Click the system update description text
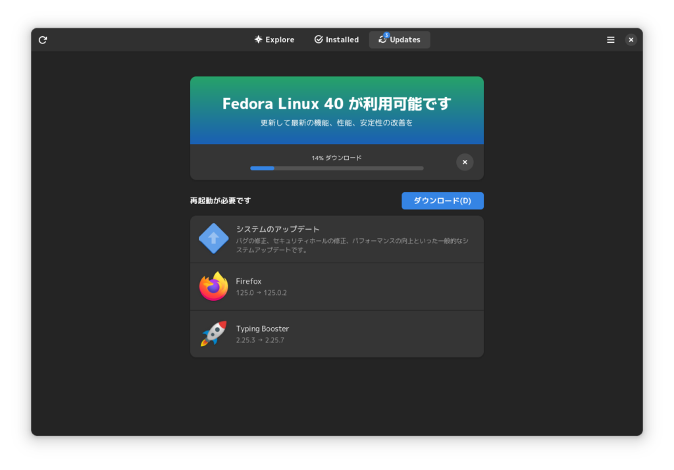 coord(352,245)
